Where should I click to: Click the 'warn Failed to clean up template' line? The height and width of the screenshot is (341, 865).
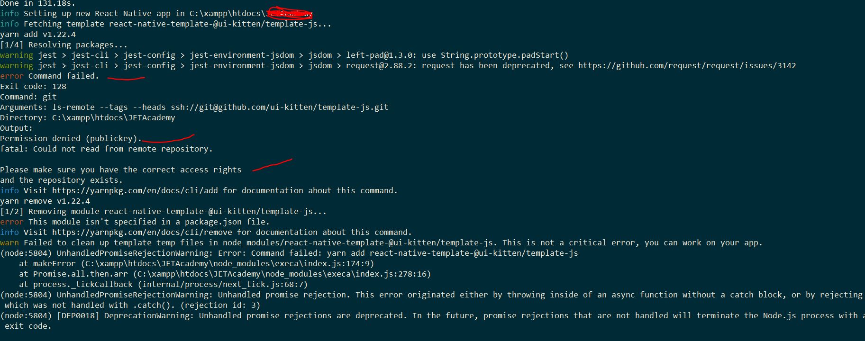tap(382, 242)
